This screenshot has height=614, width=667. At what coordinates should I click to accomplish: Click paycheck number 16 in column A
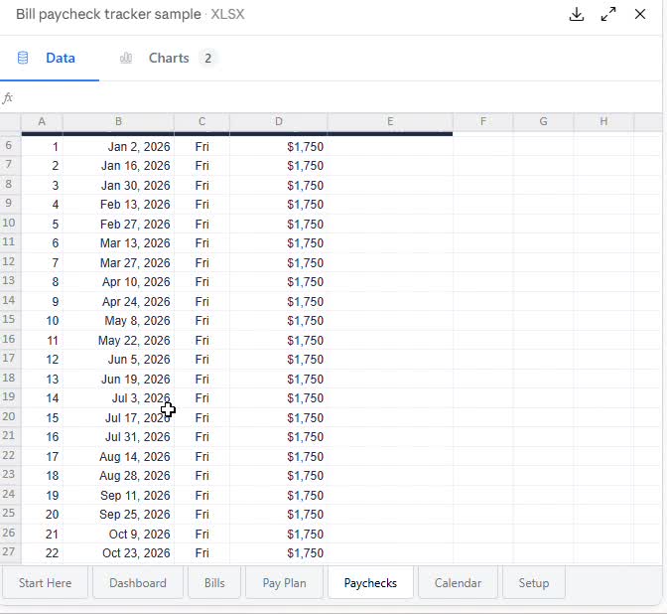(42, 437)
